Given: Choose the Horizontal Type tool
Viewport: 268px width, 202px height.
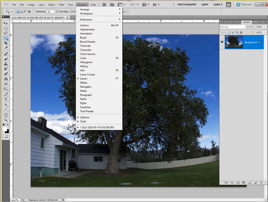Looking at the screenshot, I should click(x=6, y=99).
